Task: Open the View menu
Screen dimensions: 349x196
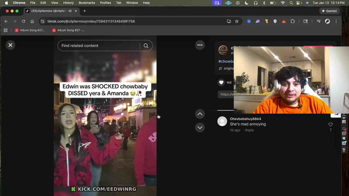Action: point(55,3)
